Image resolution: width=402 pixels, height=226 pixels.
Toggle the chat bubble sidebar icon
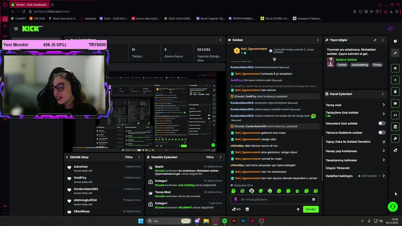coord(395,103)
